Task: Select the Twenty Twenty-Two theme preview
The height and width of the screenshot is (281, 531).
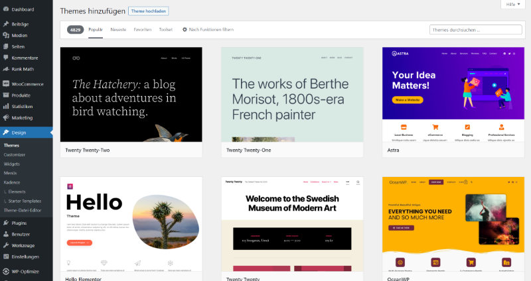Action: point(131,94)
